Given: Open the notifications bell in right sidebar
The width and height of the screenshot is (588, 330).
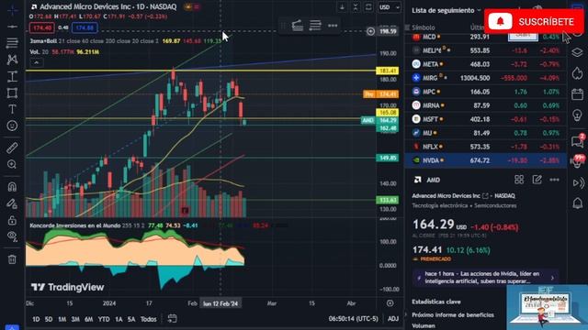Looking at the screenshot, I should pos(578,203).
